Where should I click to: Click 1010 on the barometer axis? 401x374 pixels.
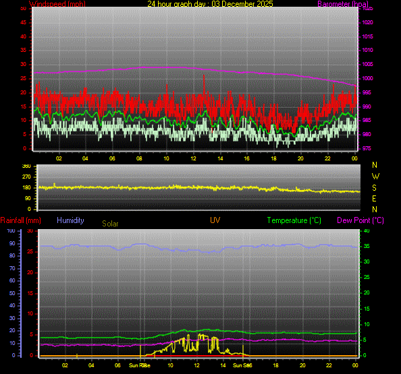coord(367,50)
